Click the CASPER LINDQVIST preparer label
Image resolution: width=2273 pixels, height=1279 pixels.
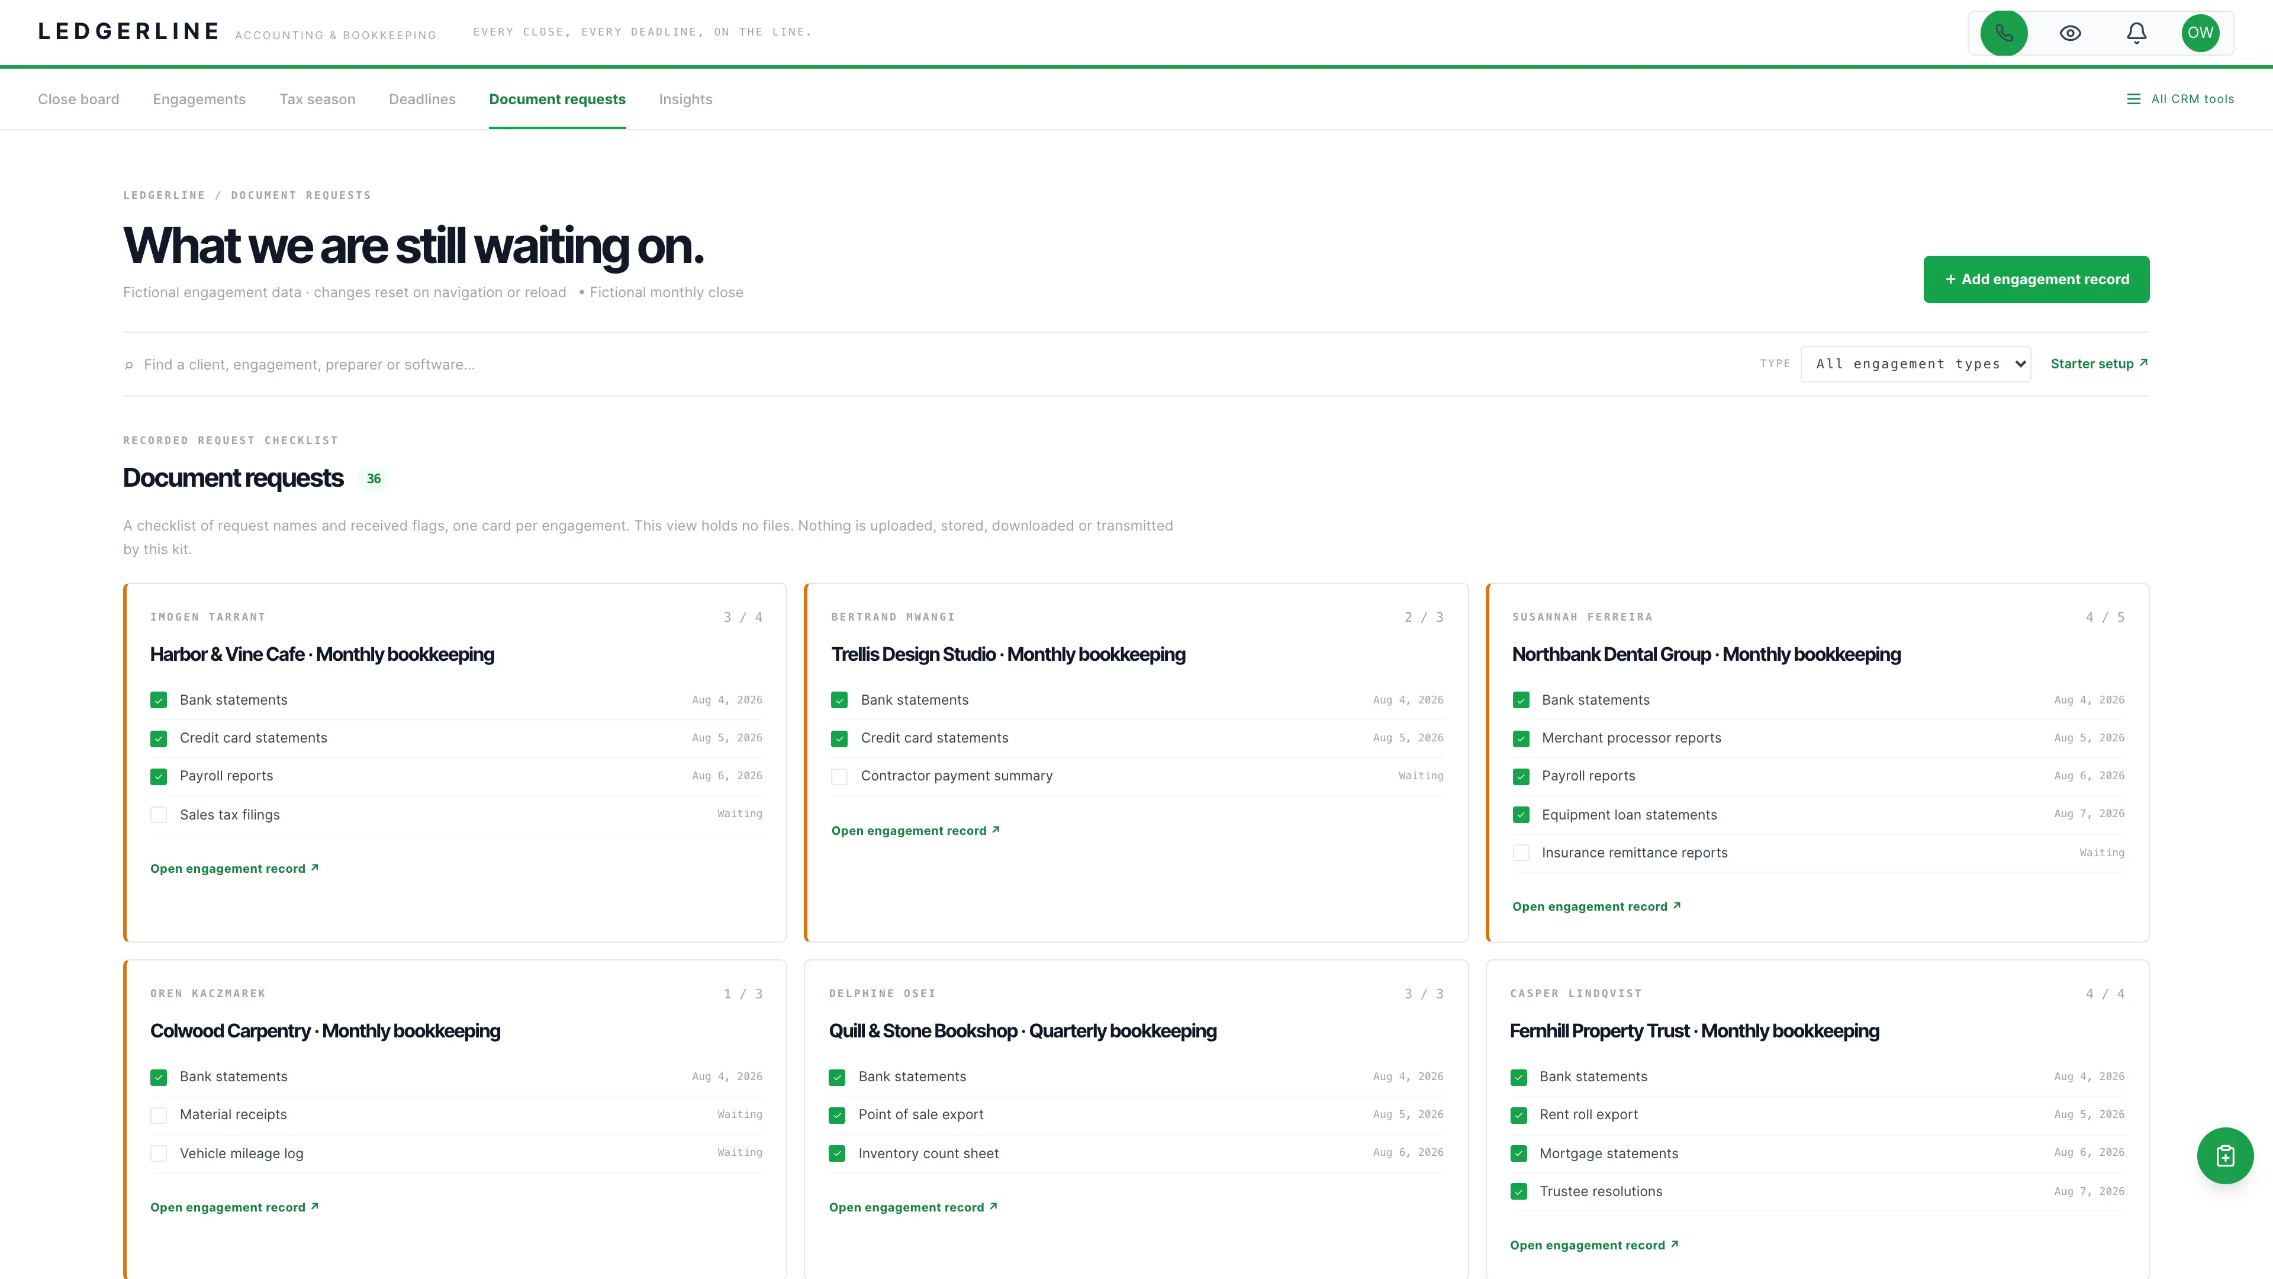pos(1576,994)
